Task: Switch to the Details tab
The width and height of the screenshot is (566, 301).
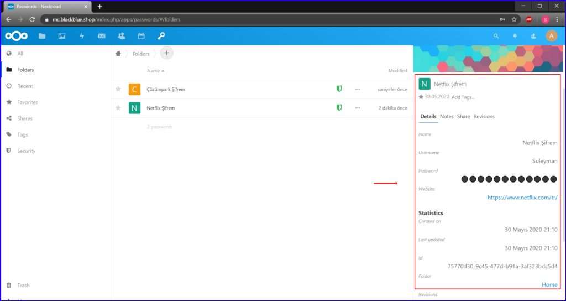Action: (428, 116)
